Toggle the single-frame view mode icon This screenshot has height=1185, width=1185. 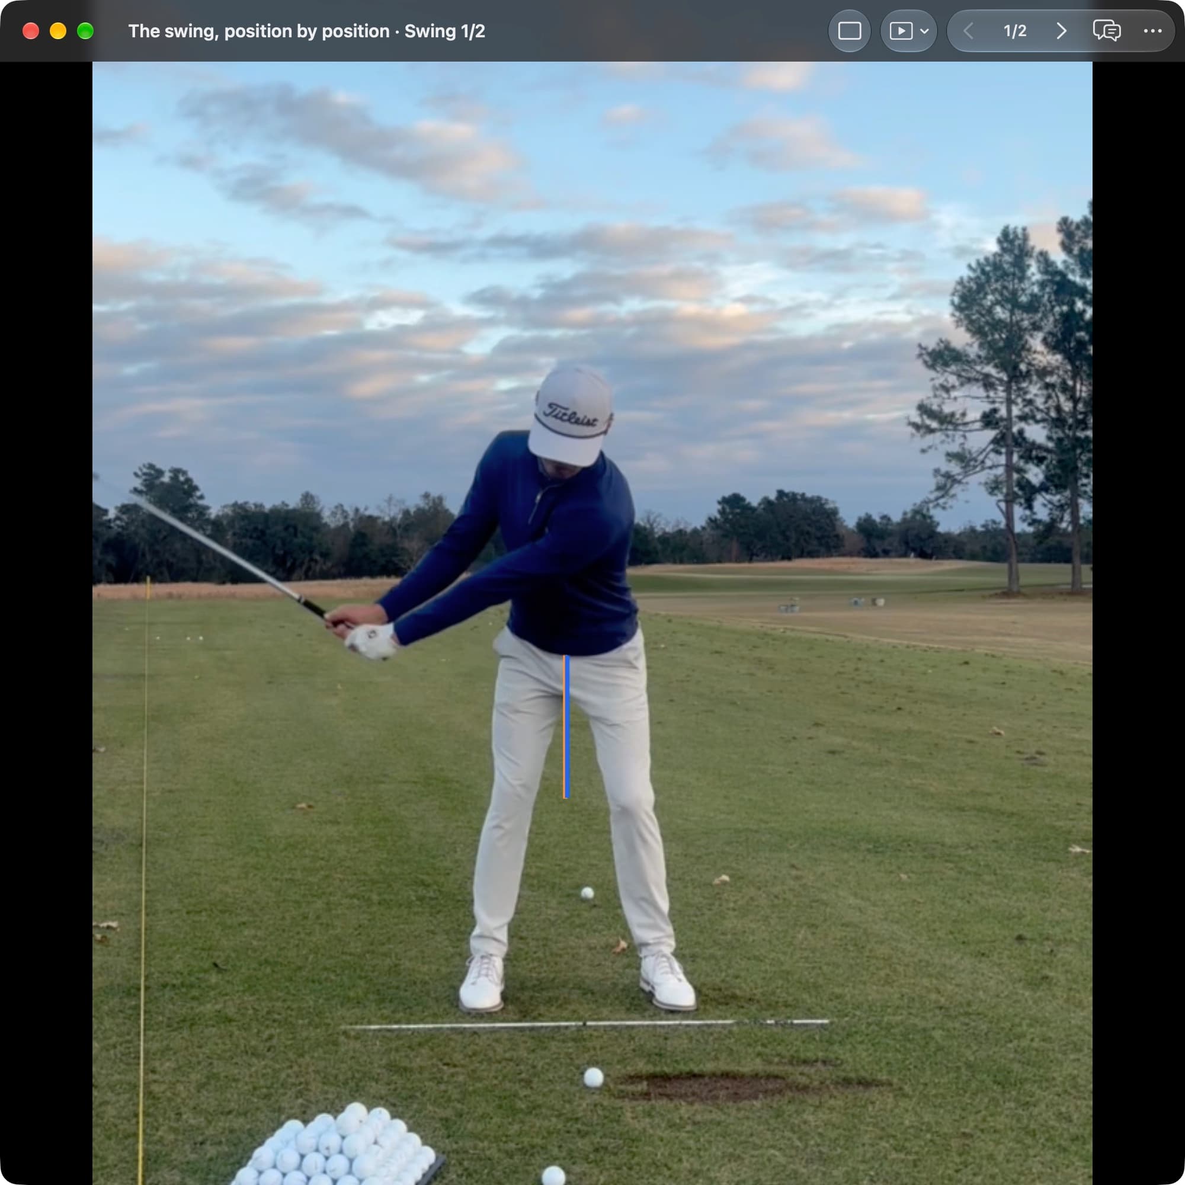[850, 31]
